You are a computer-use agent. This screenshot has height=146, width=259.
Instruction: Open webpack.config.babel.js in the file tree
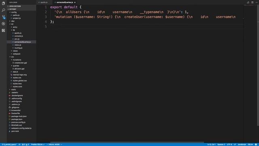pyautogui.click(x=21, y=128)
